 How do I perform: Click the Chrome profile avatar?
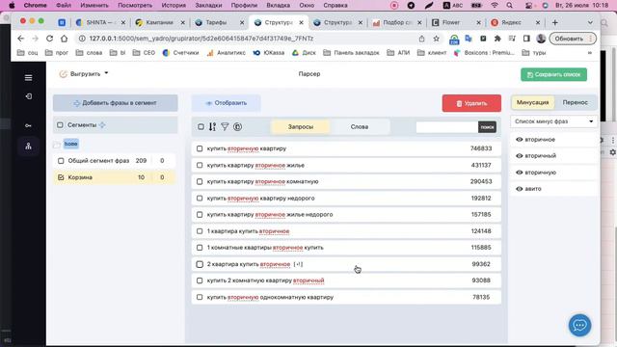tap(541, 39)
